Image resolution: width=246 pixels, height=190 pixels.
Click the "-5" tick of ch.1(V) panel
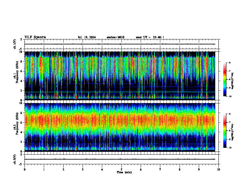pos(21,49)
